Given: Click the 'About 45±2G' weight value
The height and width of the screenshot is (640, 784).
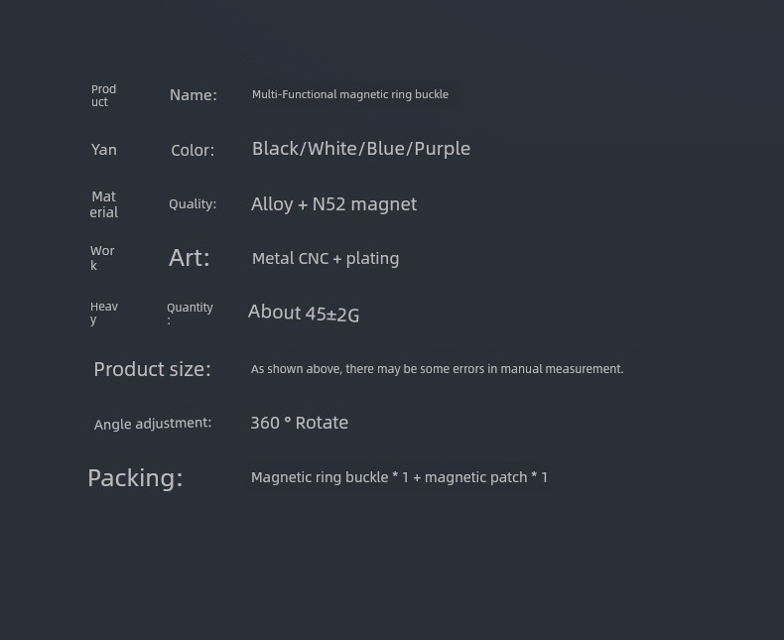Looking at the screenshot, I should click(x=304, y=314).
